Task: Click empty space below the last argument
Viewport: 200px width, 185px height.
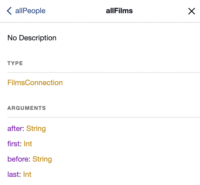Action: (105, 182)
